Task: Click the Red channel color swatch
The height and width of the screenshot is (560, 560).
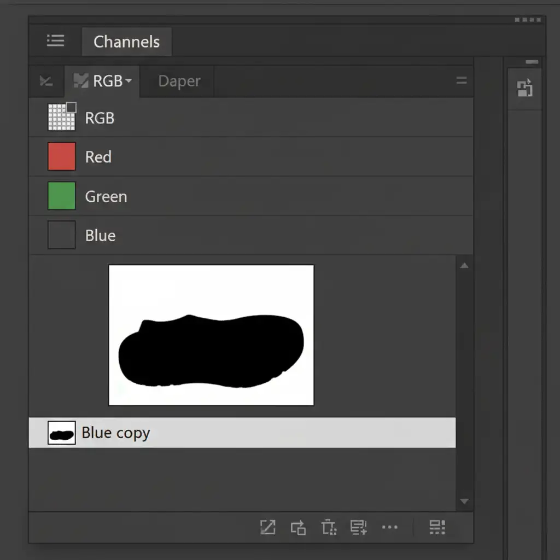Action: click(62, 156)
